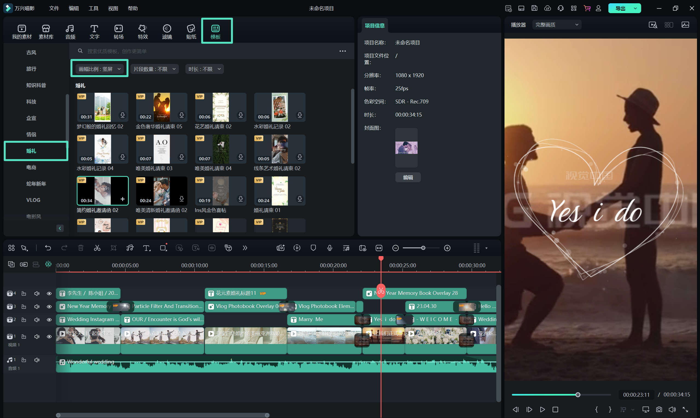700x418 pixels.
Task: Select the 金色奢华婚礼请柬 05 template thumbnail
Action: 162,107
